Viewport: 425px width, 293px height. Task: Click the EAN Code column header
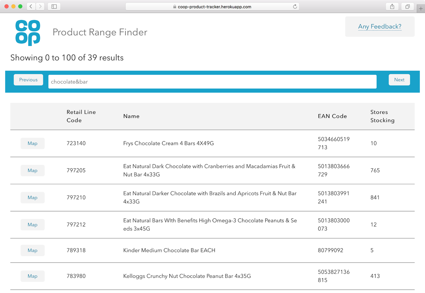pyautogui.click(x=332, y=116)
